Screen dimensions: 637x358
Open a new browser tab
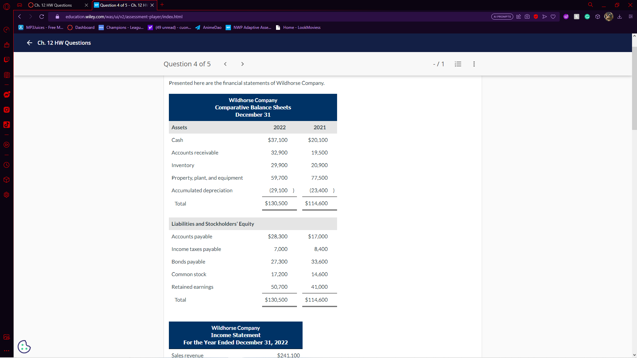pos(162,5)
